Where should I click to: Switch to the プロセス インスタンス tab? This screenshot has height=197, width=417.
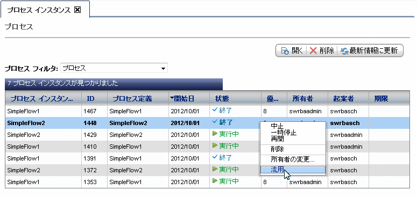click(x=39, y=10)
